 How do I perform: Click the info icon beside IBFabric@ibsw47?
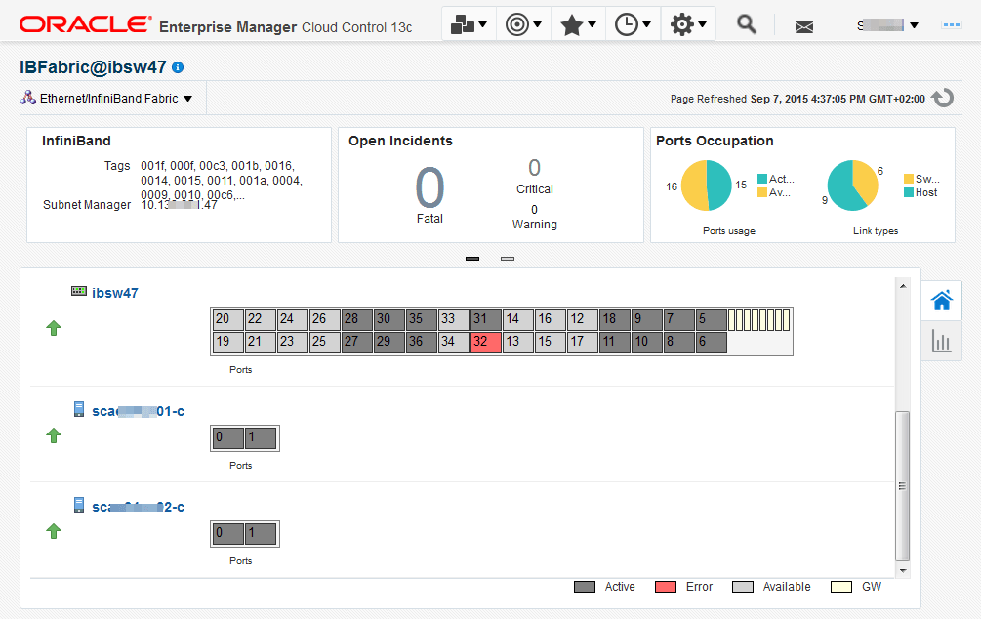click(178, 67)
